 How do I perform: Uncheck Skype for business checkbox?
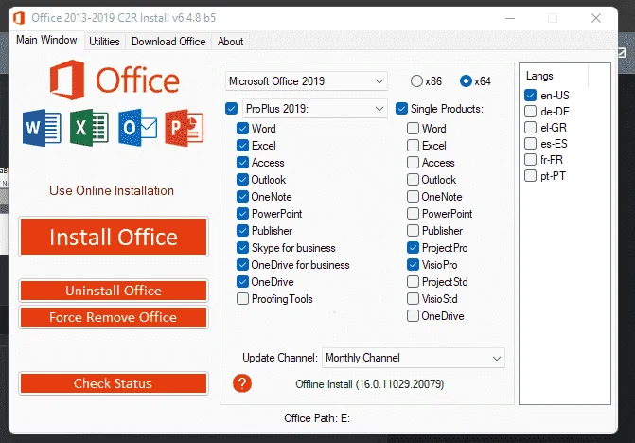[x=242, y=247]
